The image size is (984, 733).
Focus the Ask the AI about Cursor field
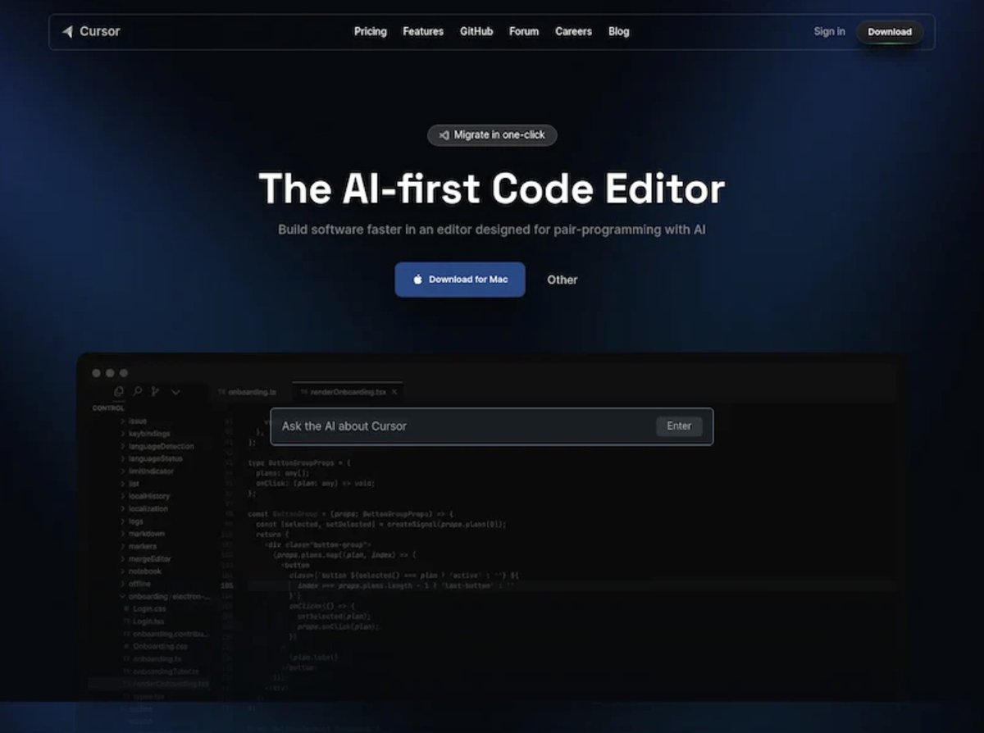point(492,426)
